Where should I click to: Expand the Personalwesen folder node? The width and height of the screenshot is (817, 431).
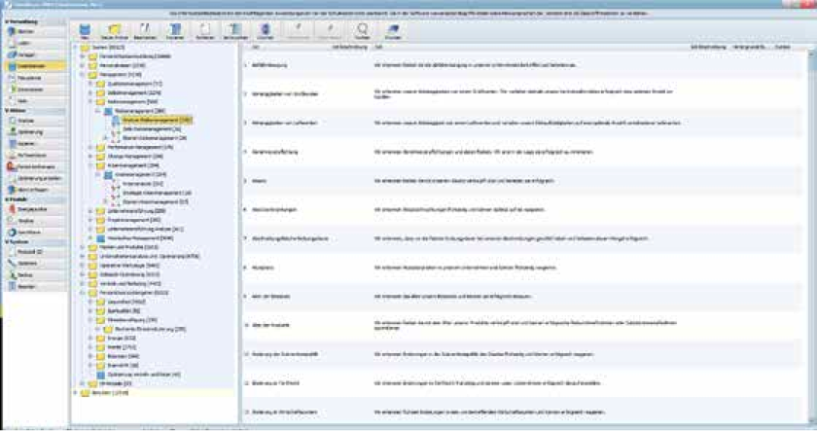[84, 66]
